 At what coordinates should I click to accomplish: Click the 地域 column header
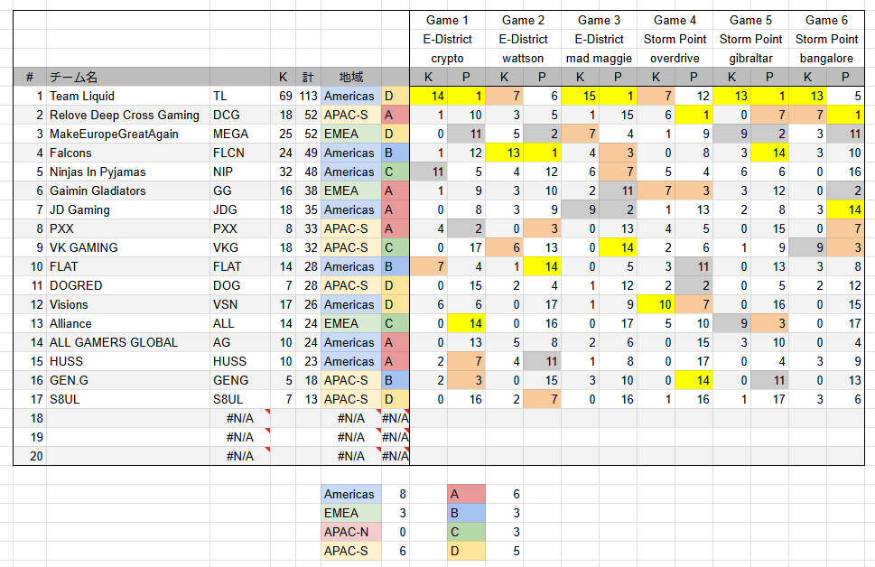pyautogui.click(x=351, y=77)
